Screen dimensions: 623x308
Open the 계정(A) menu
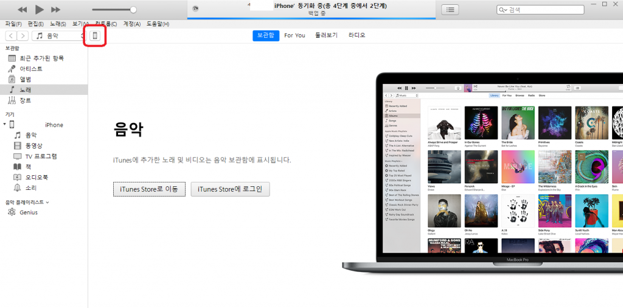point(132,24)
